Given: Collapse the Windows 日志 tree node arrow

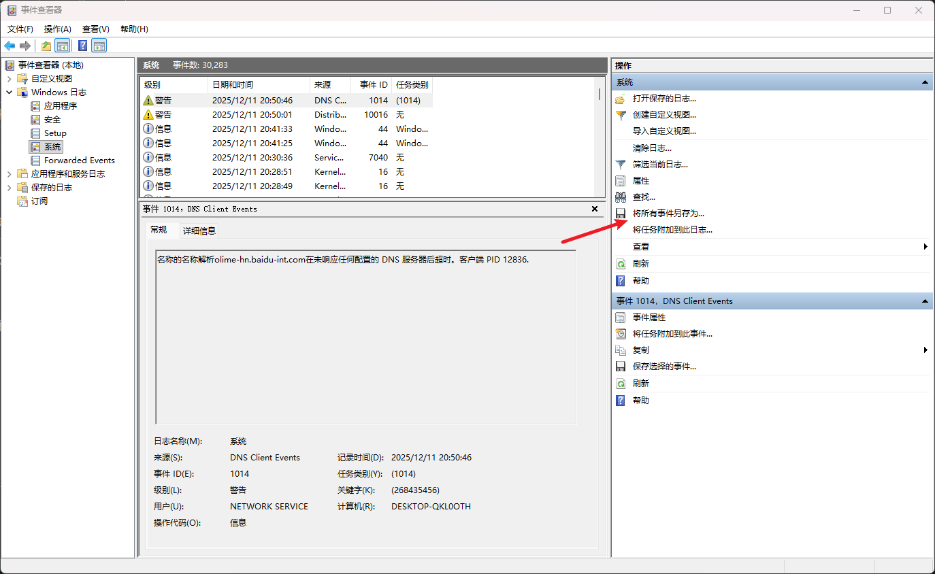Looking at the screenshot, I should point(10,92).
